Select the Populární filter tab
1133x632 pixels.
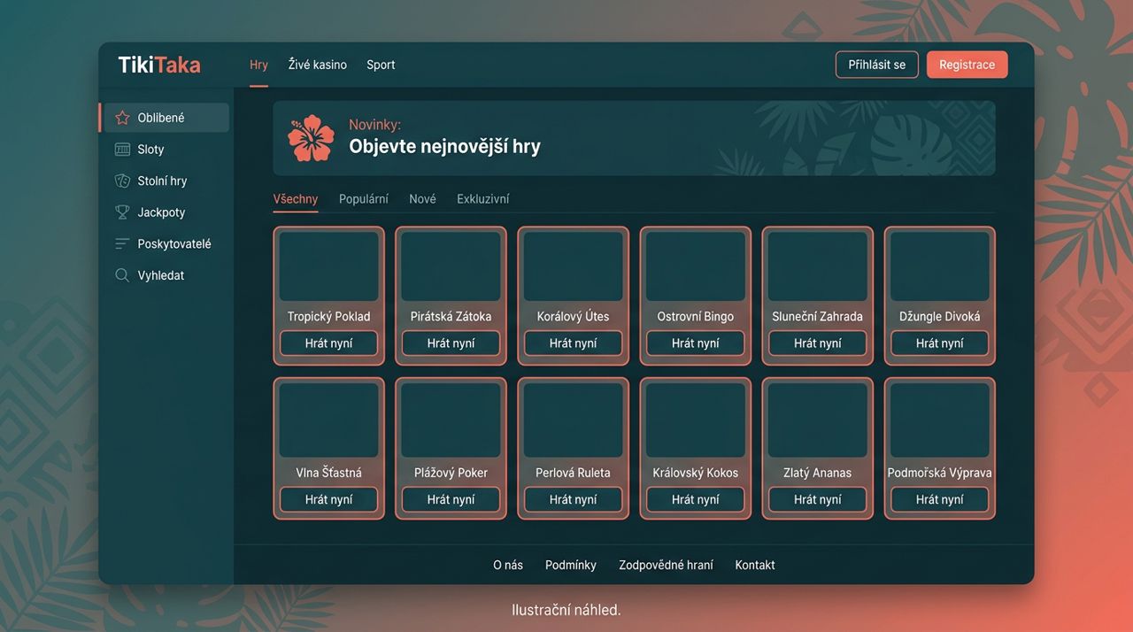364,199
